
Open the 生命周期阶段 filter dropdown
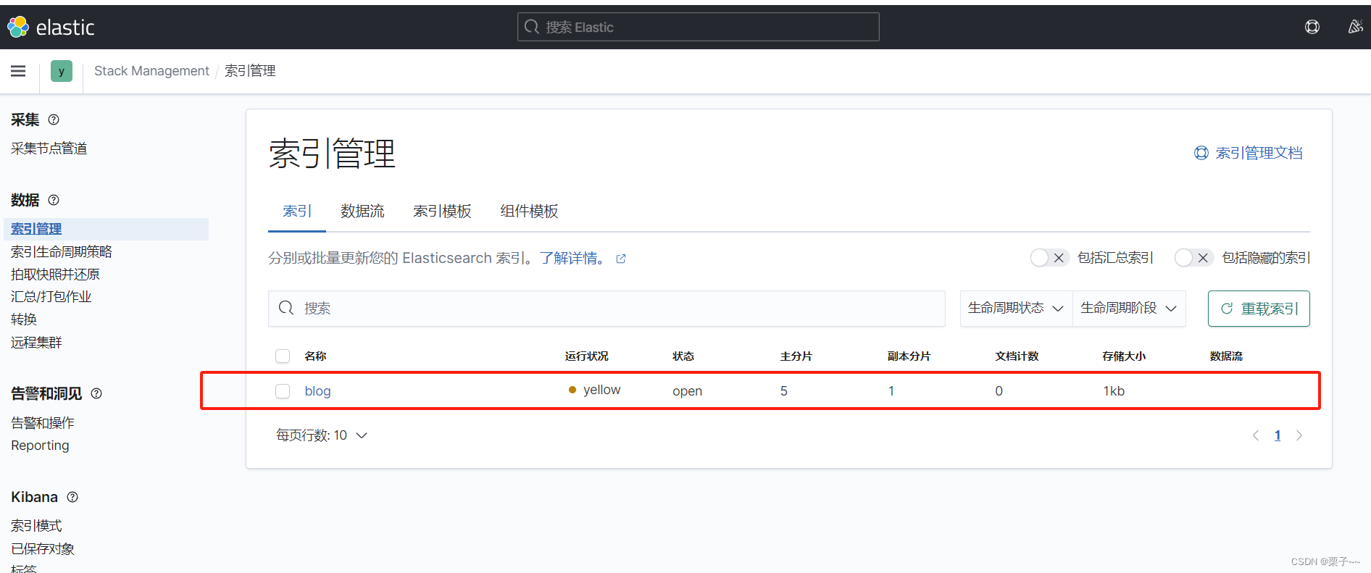tap(1129, 309)
